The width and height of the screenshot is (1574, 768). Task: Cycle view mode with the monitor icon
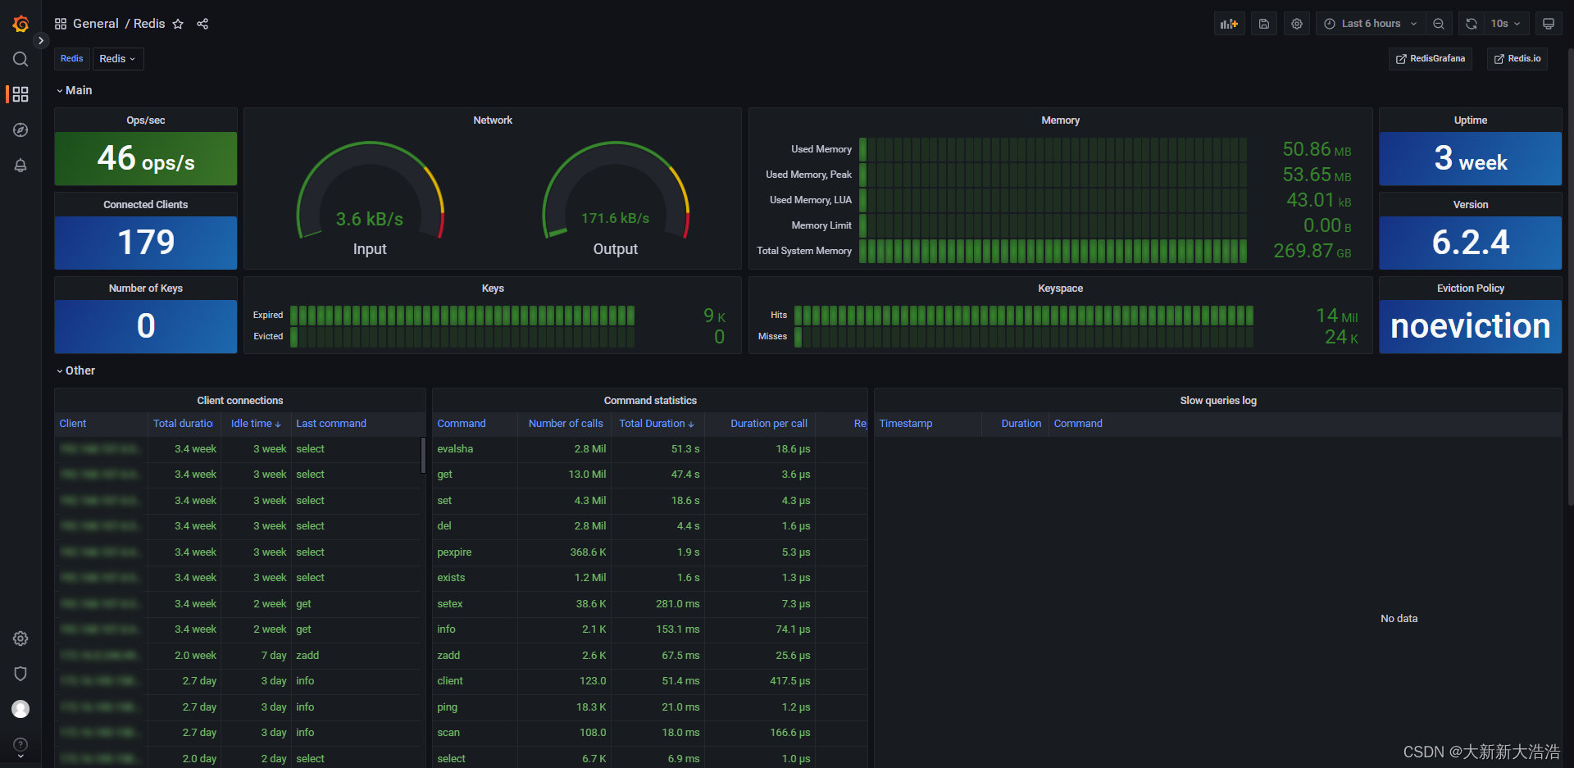point(1549,24)
